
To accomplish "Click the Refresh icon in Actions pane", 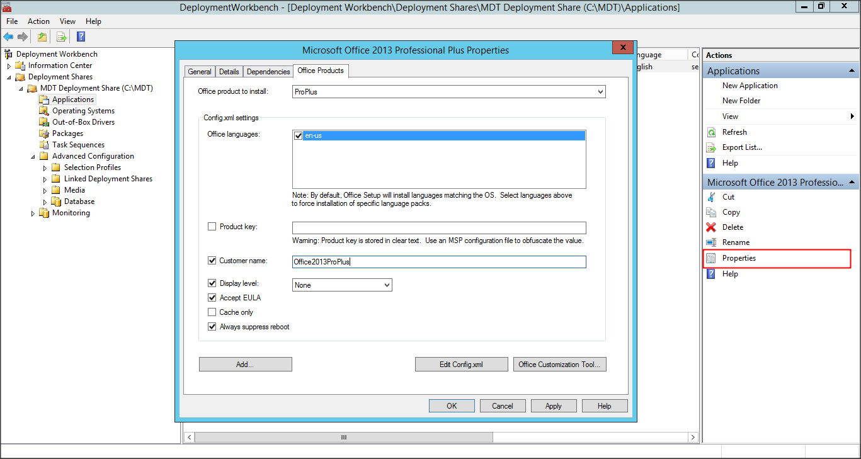I will 711,132.
